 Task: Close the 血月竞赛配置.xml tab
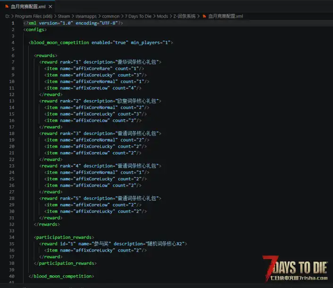coord(51,7)
